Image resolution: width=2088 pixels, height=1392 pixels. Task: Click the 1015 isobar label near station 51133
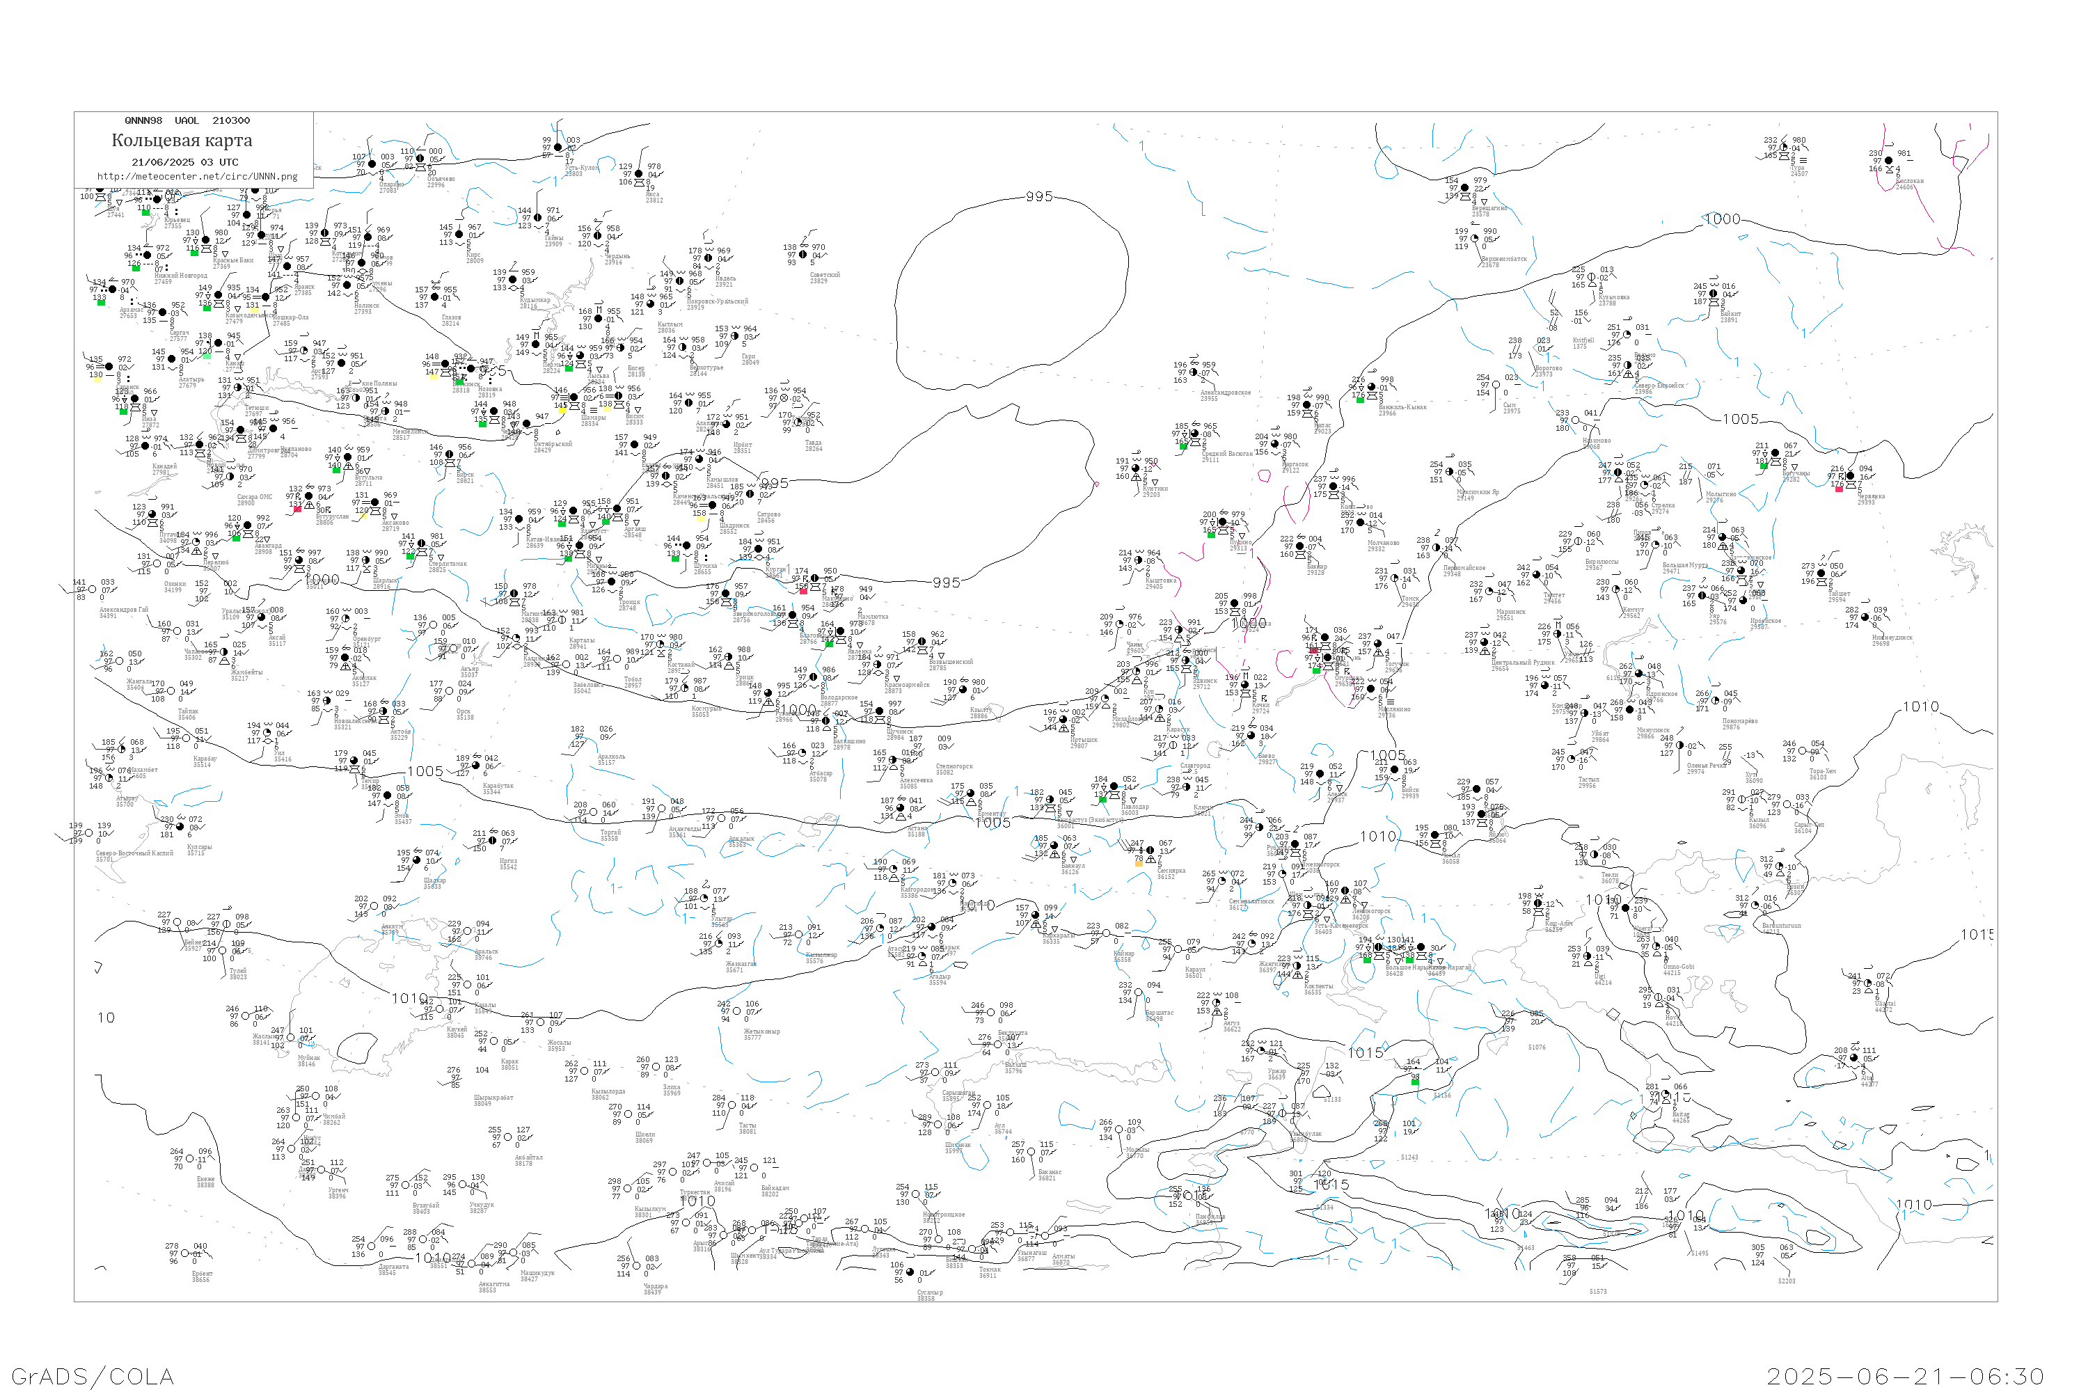point(1366,1053)
